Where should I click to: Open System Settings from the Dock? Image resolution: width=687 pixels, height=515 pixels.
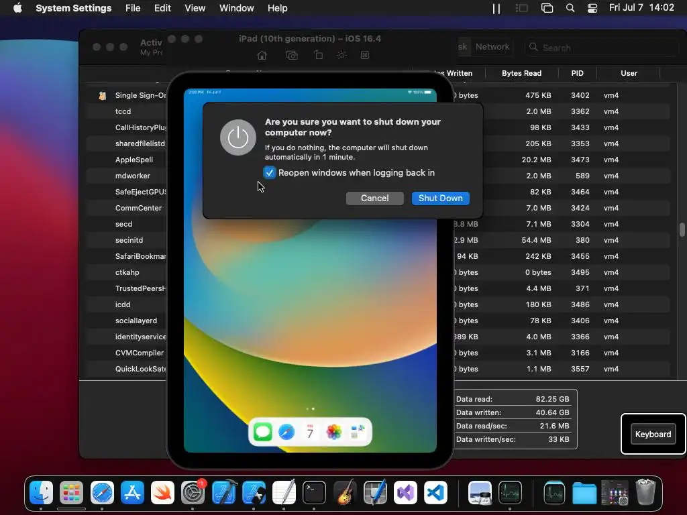pyautogui.click(x=193, y=493)
